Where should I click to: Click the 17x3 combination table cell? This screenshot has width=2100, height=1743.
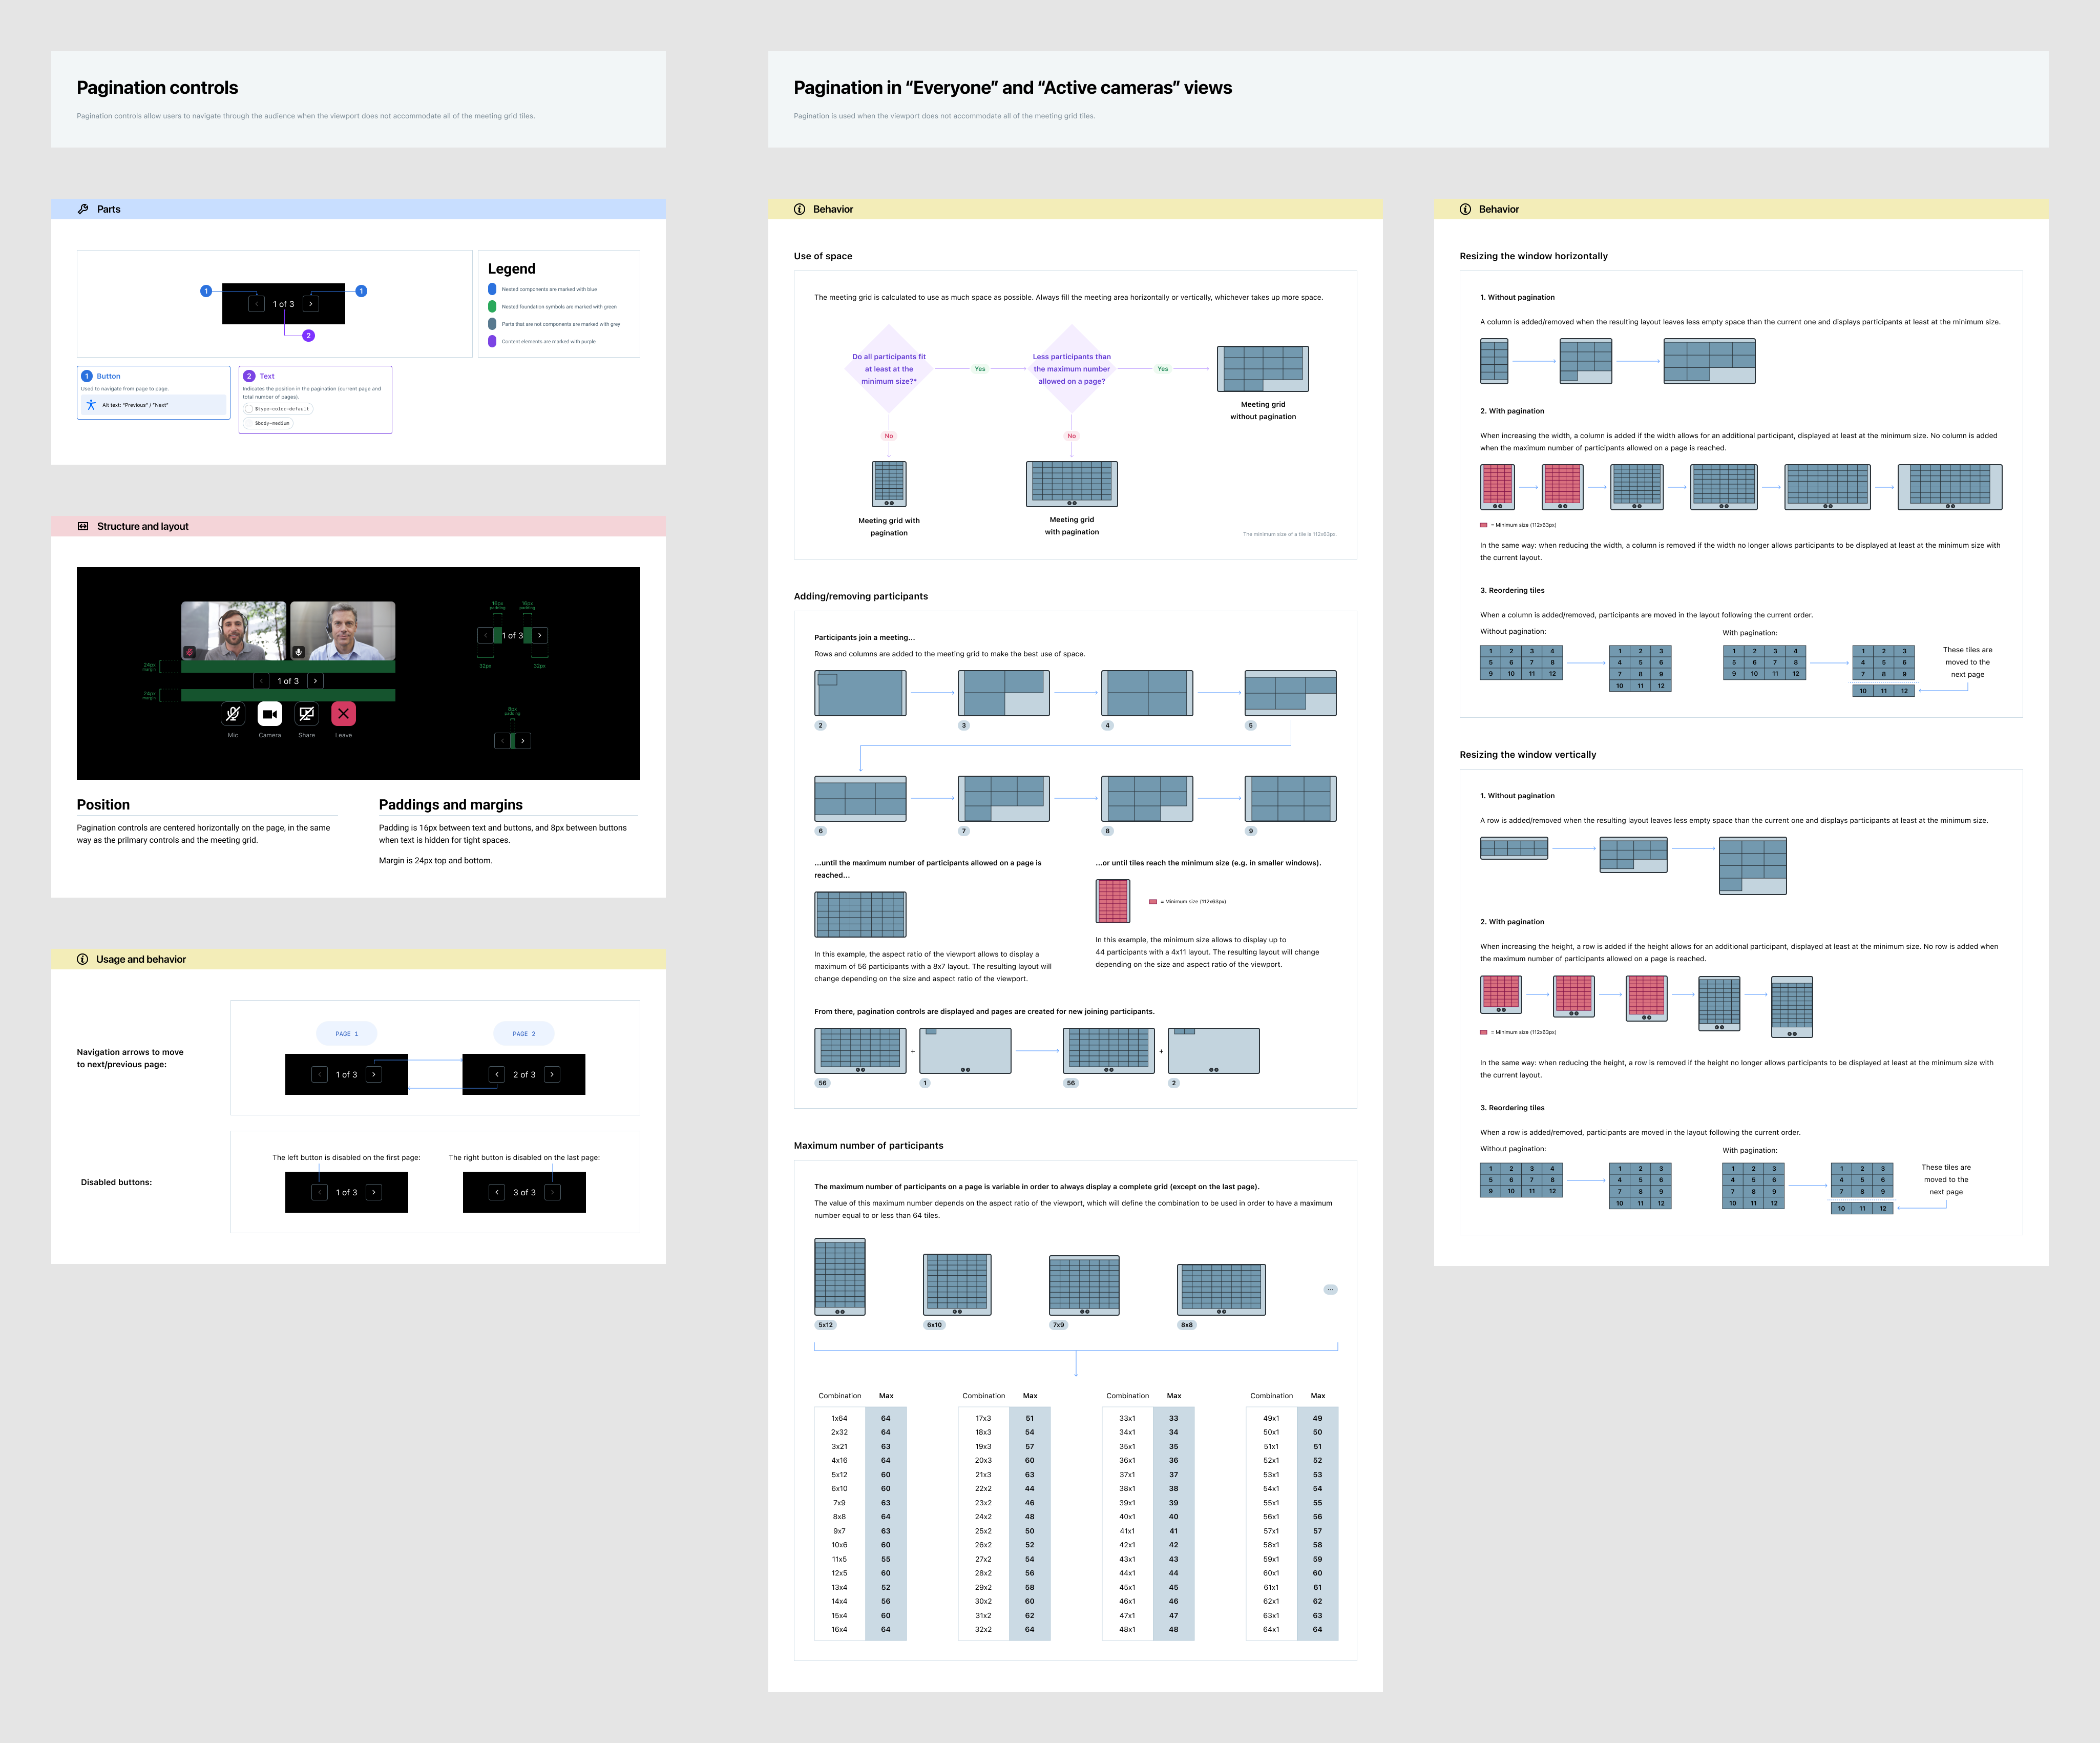[x=984, y=1418]
